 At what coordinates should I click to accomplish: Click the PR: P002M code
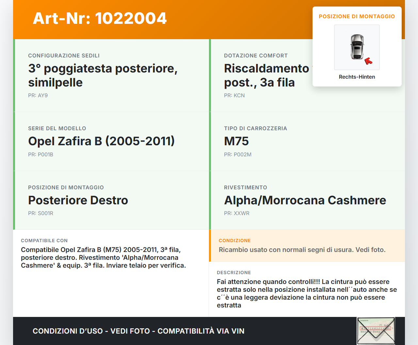click(238, 154)
